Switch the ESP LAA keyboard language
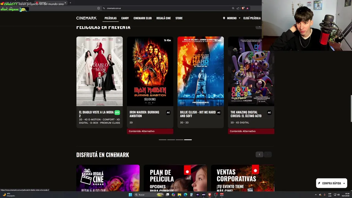 click(330, 195)
